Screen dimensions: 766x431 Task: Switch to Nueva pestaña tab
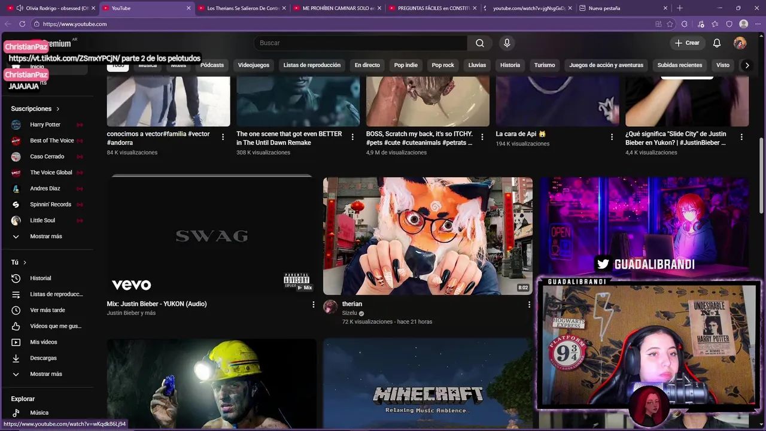(x=623, y=8)
